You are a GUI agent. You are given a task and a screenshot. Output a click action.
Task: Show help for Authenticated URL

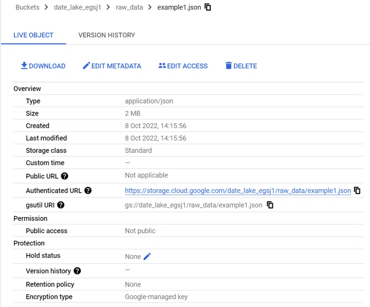[88, 191]
